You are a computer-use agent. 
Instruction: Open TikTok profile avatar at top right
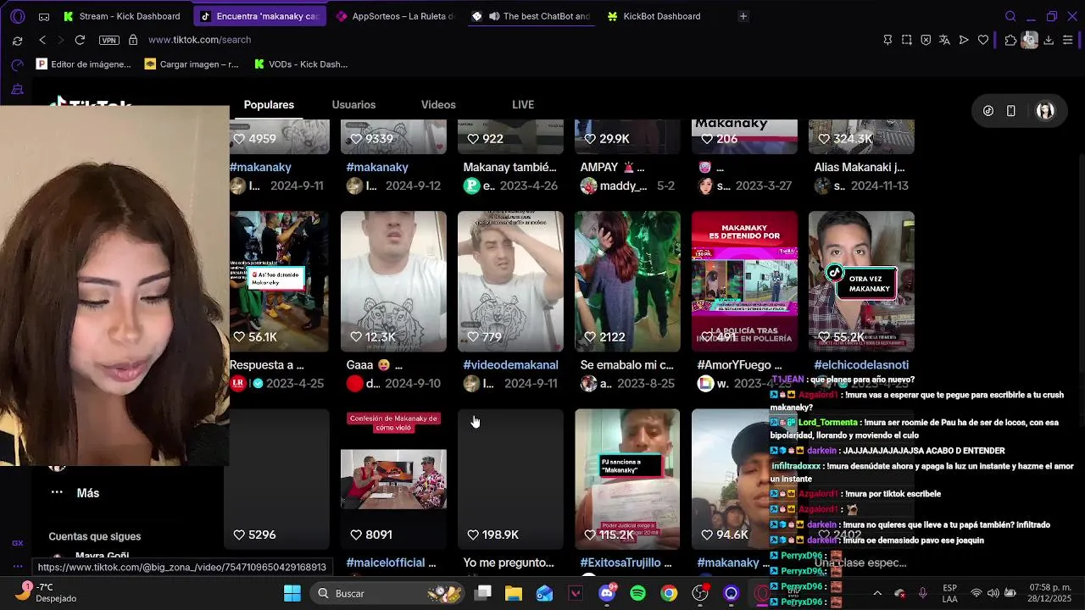click(1045, 111)
